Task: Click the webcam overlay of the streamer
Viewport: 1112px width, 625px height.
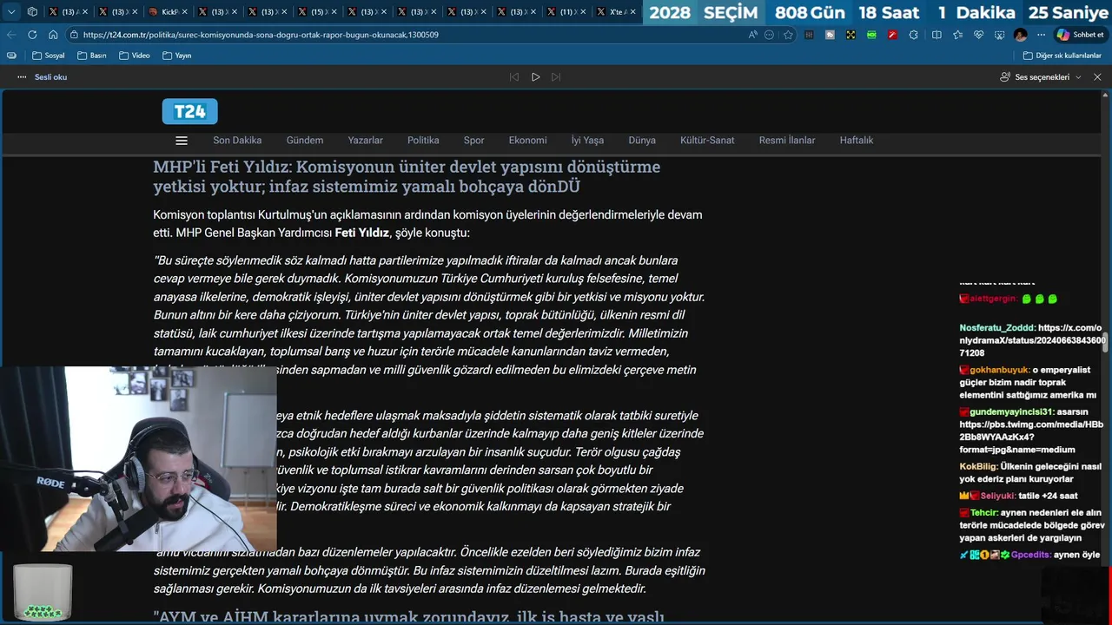Action: [138, 459]
